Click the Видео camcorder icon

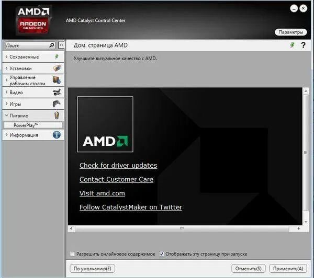pyautogui.click(x=57, y=92)
